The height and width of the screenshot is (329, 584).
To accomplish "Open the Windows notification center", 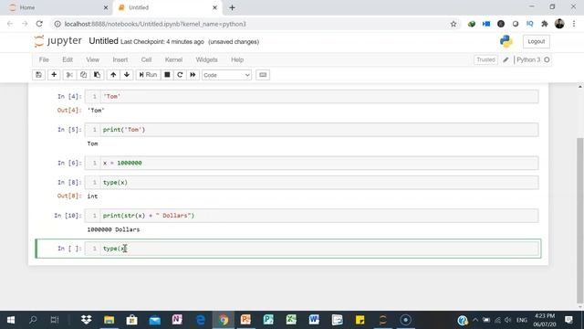I will pyautogui.click(x=568, y=320).
